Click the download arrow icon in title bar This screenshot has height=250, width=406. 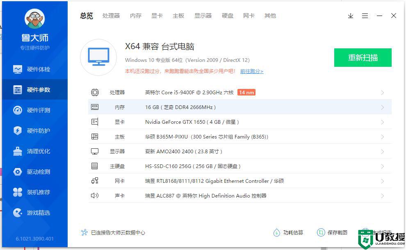[x=351, y=16]
